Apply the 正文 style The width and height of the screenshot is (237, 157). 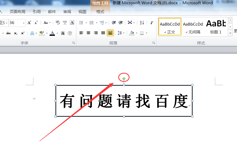tap(170, 27)
